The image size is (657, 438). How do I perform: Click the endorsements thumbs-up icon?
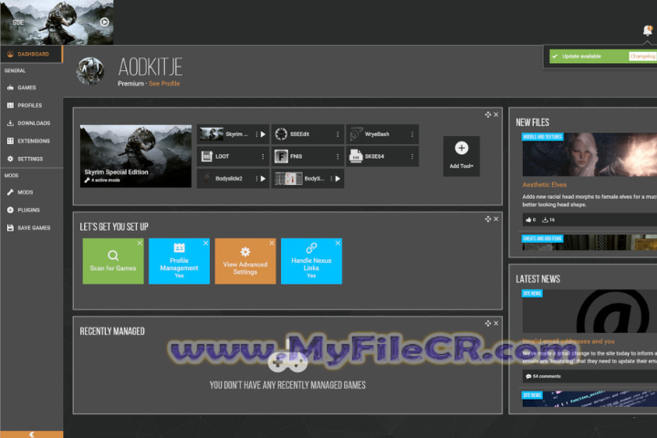click(528, 220)
